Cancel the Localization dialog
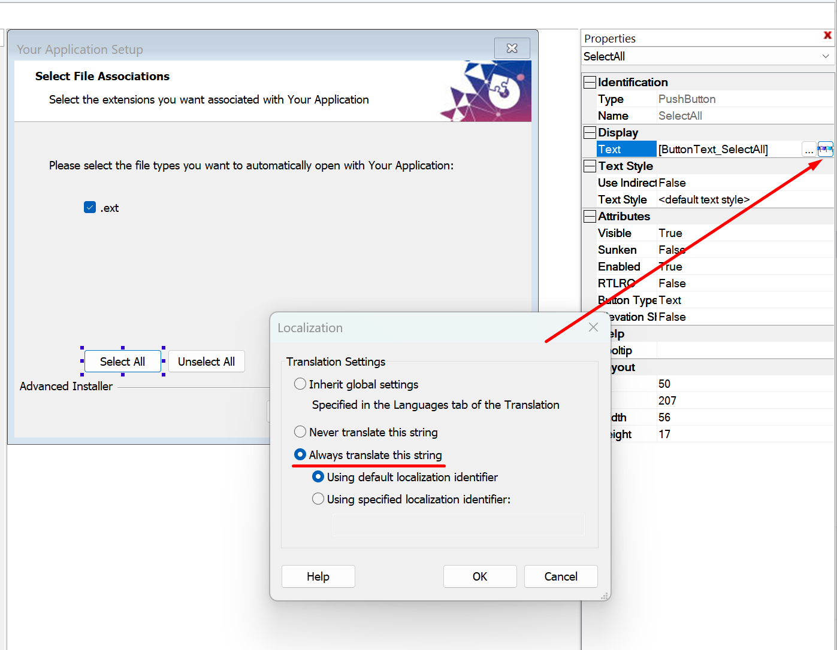 pos(560,576)
